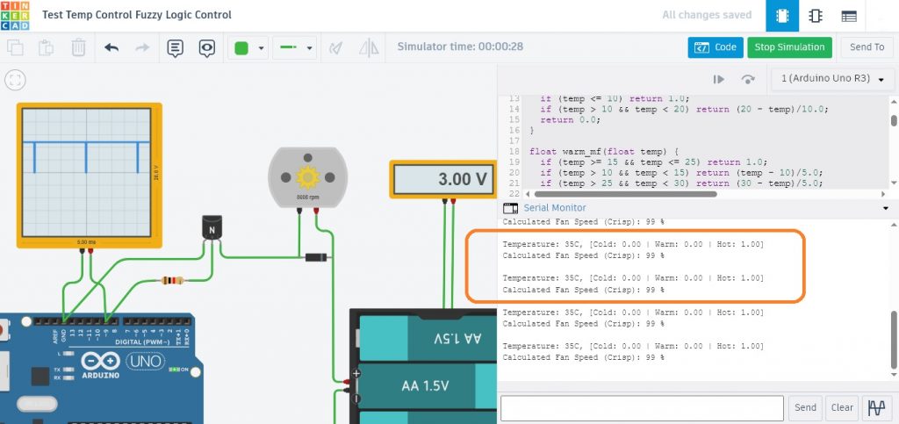Image resolution: width=899 pixels, height=424 pixels.
Task: Focus the serial input field
Action: point(642,408)
